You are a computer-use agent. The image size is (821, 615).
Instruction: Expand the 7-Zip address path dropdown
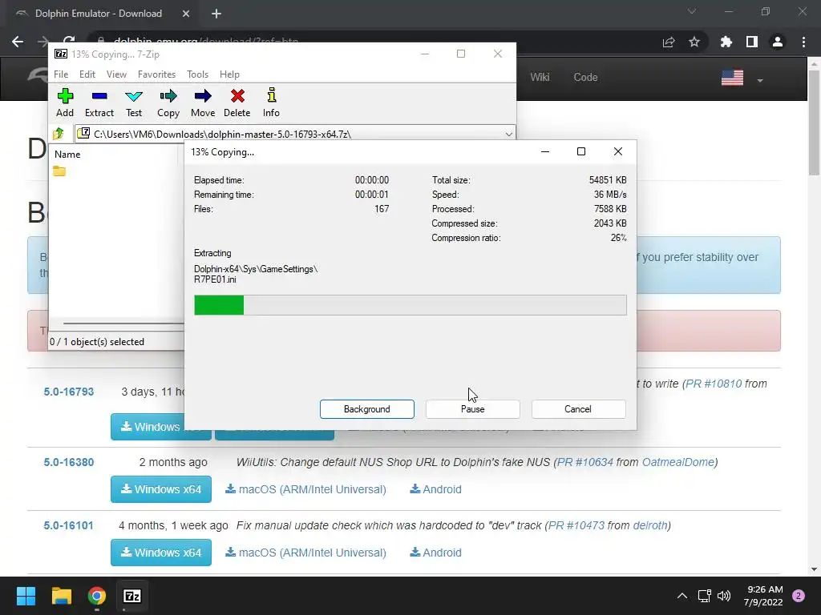click(508, 134)
